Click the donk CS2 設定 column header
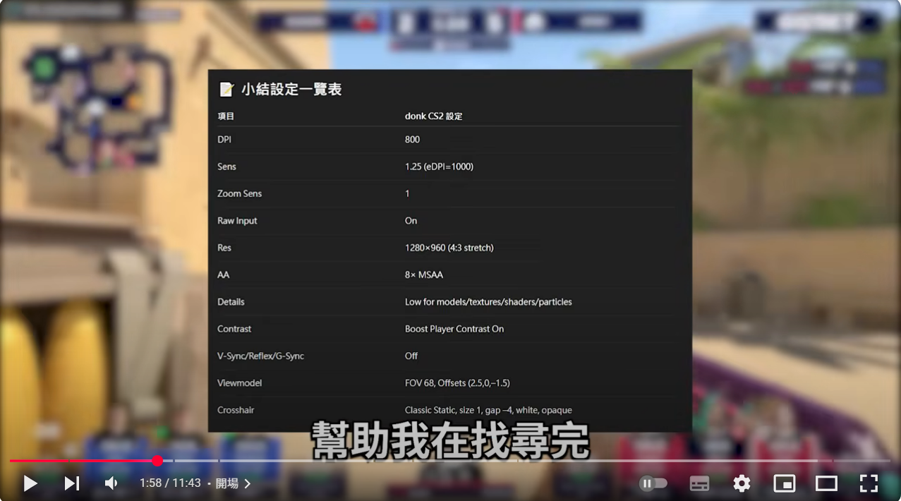 pyautogui.click(x=433, y=116)
